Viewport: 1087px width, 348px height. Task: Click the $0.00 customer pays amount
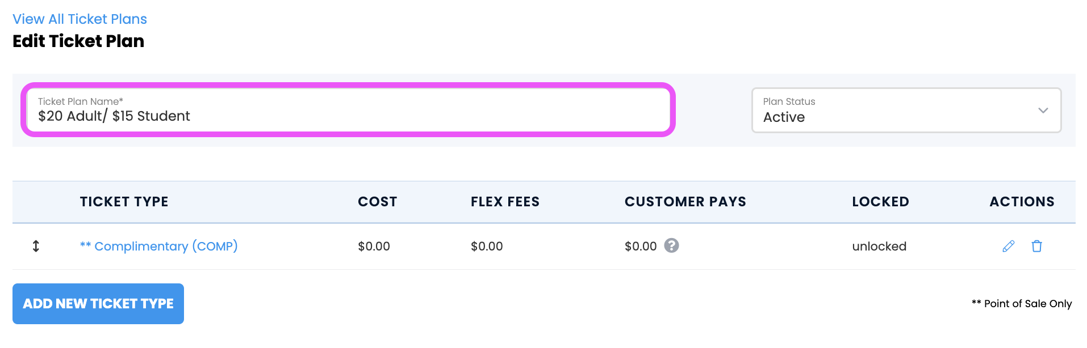tap(641, 246)
